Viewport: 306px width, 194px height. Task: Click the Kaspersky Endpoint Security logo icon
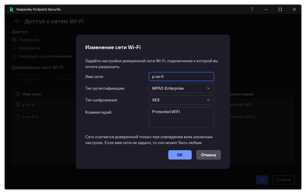click(x=11, y=9)
